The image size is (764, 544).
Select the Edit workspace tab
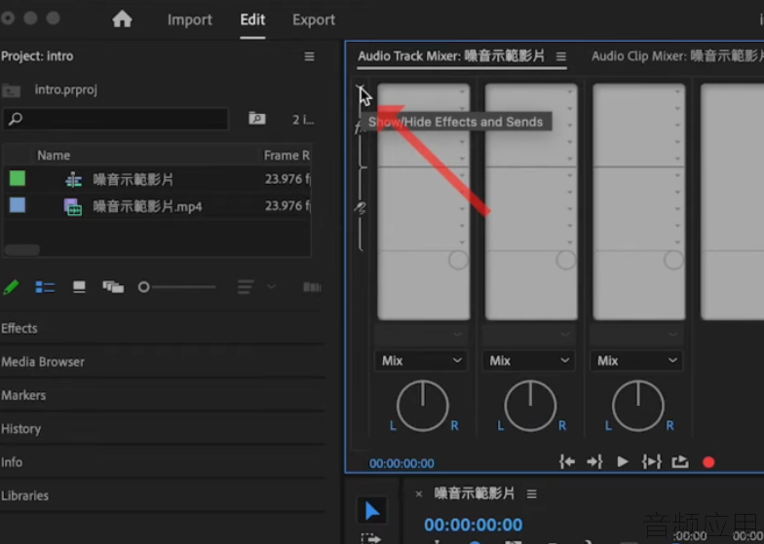[x=252, y=19]
